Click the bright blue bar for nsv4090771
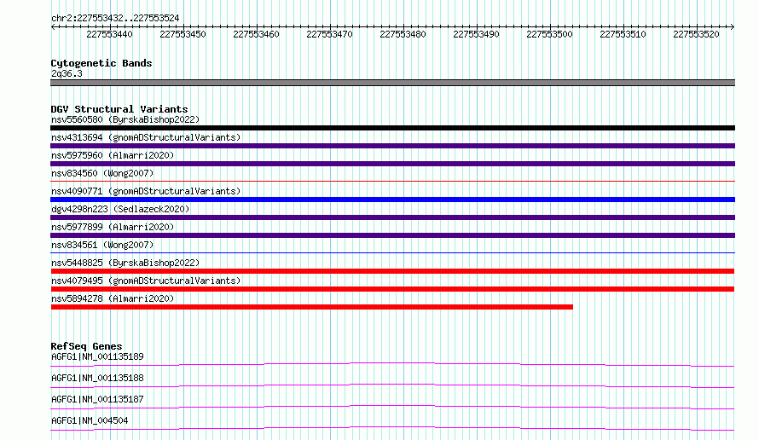 [x=392, y=200]
